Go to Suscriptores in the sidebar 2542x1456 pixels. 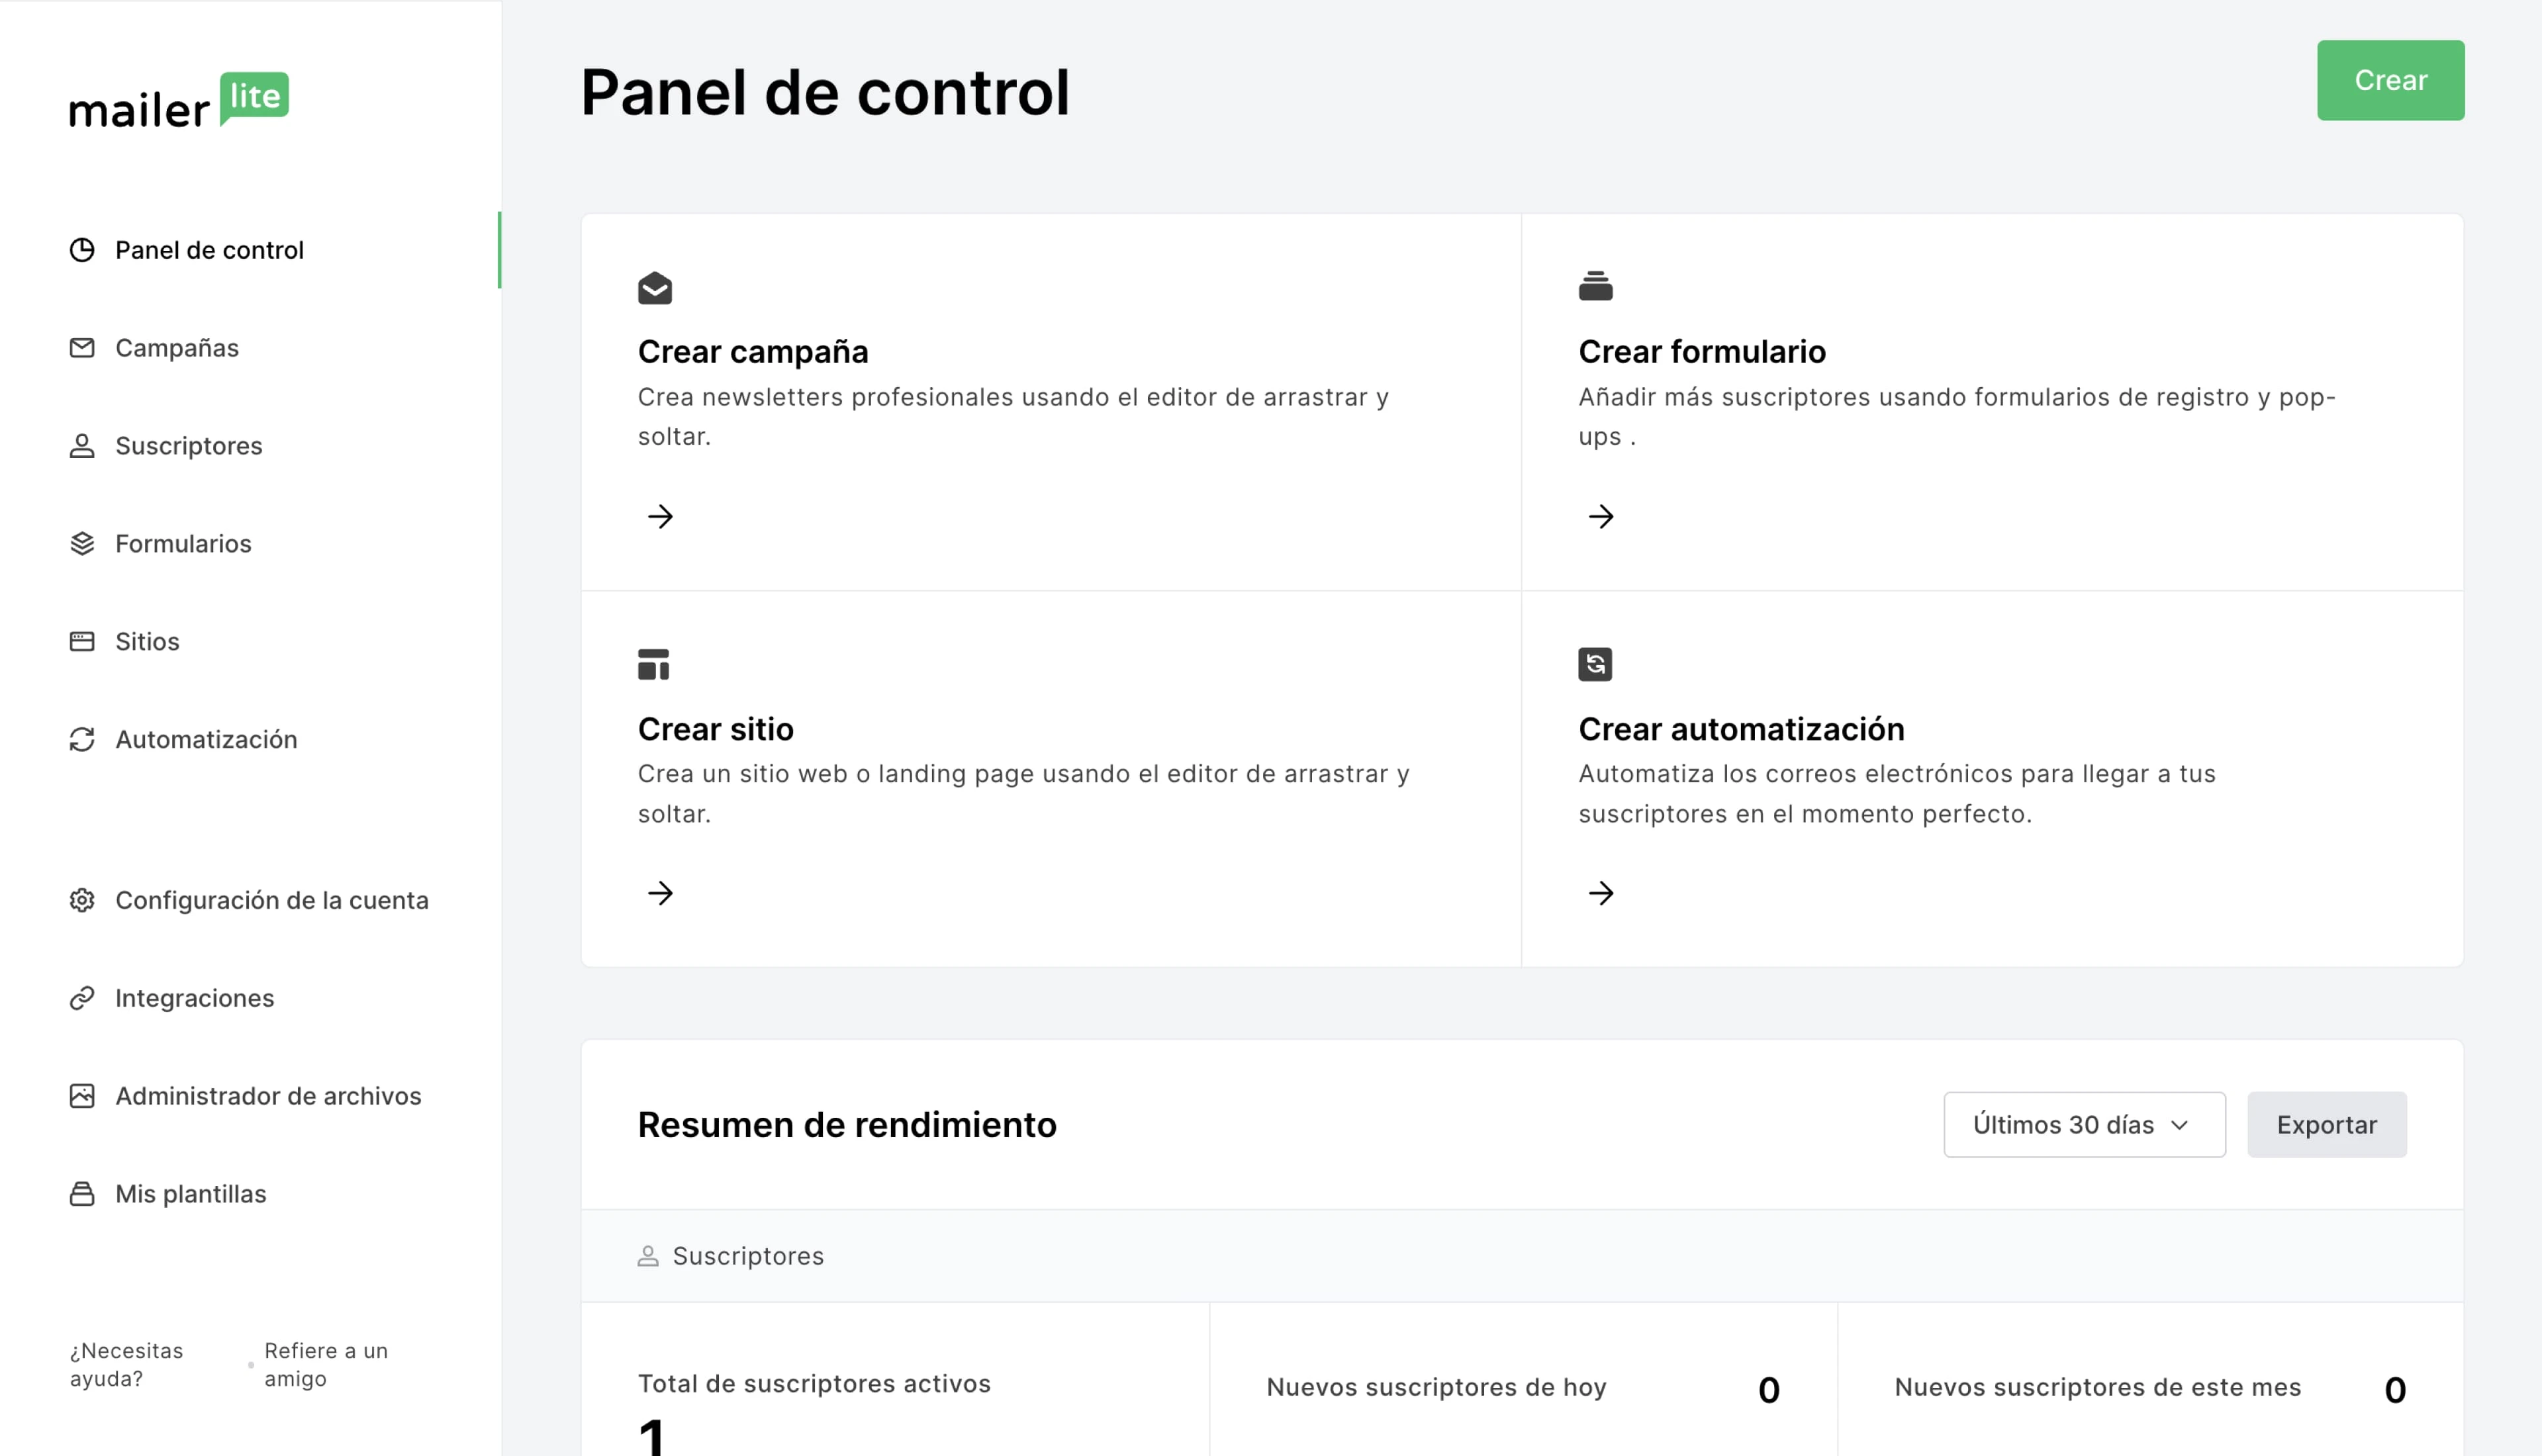188,446
